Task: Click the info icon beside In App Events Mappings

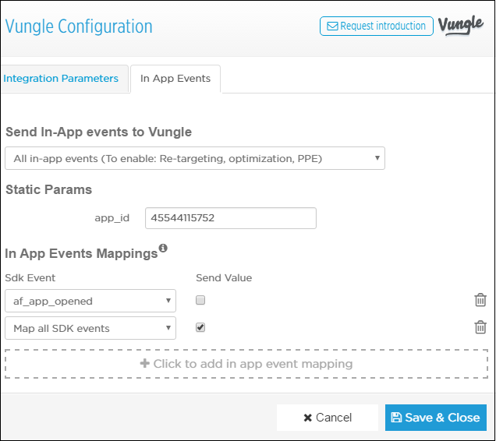Action: [x=163, y=249]
